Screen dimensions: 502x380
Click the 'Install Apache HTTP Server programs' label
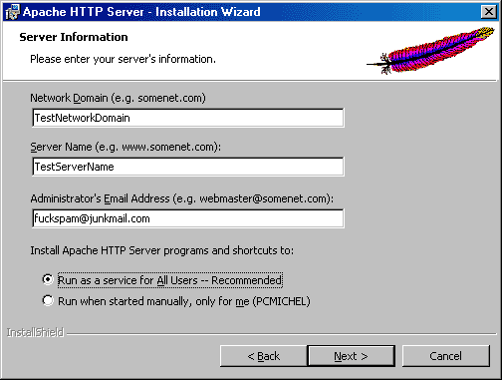[x=162, y=250]
